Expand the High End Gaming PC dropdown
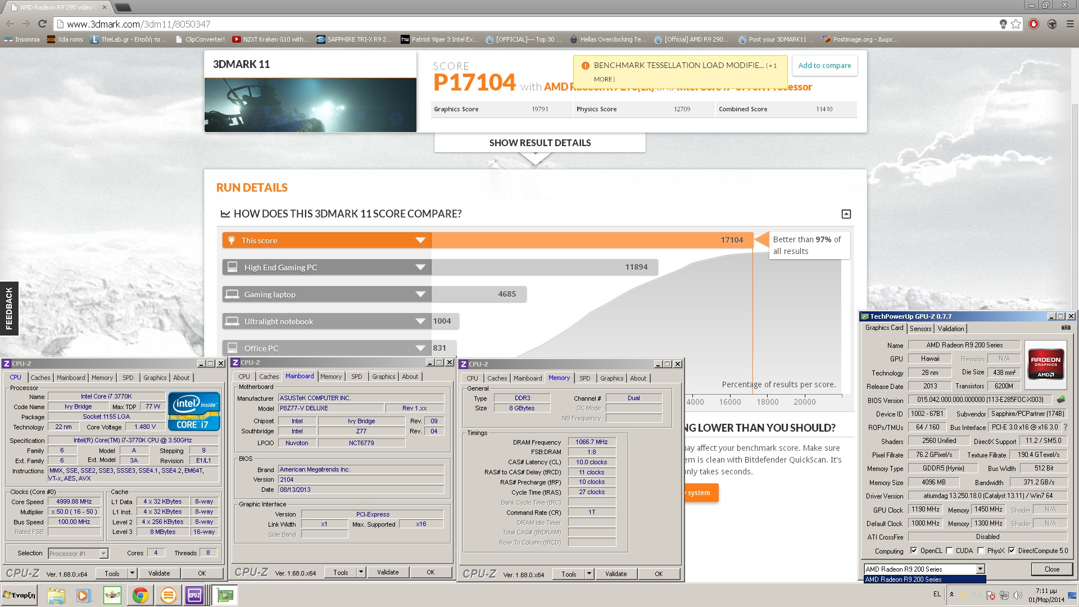 click(420, 268)
